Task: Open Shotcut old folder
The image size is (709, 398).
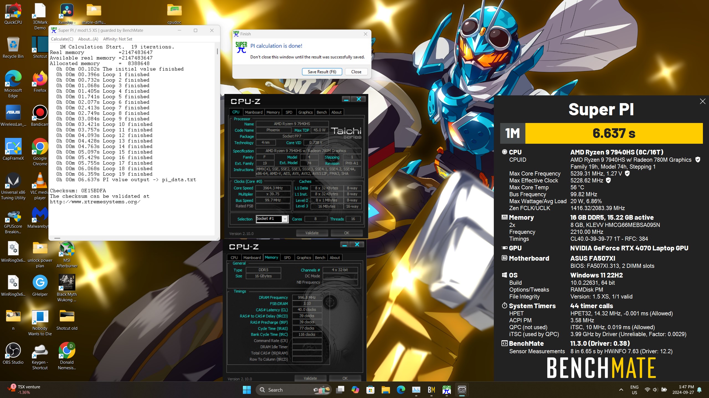Action: click(67, 320)
